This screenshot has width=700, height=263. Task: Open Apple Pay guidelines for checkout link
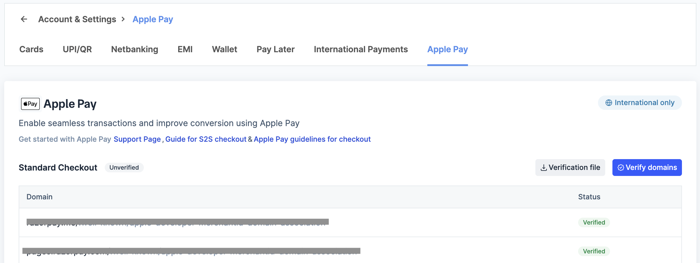tap(312, 139)
